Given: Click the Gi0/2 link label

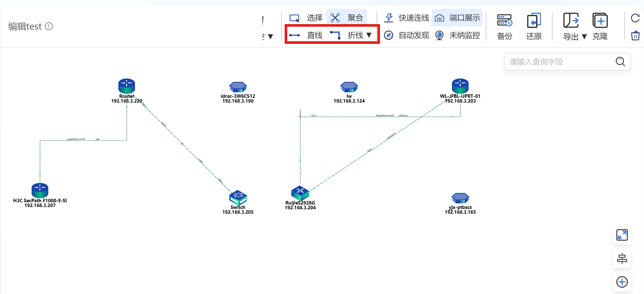Looking at the screenshot, I should pos(314,116).
